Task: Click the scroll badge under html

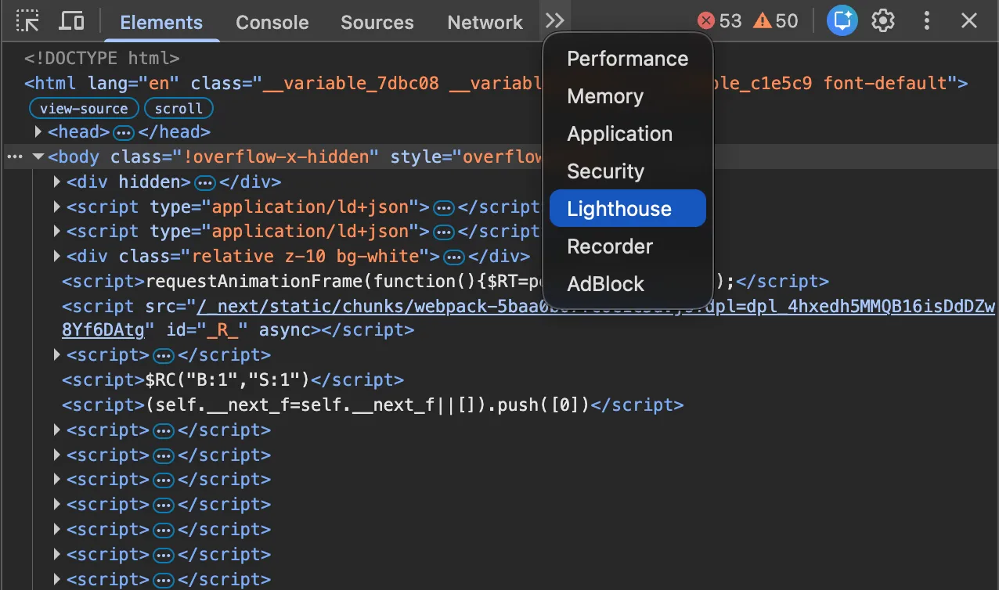Action: coord(179,108)
